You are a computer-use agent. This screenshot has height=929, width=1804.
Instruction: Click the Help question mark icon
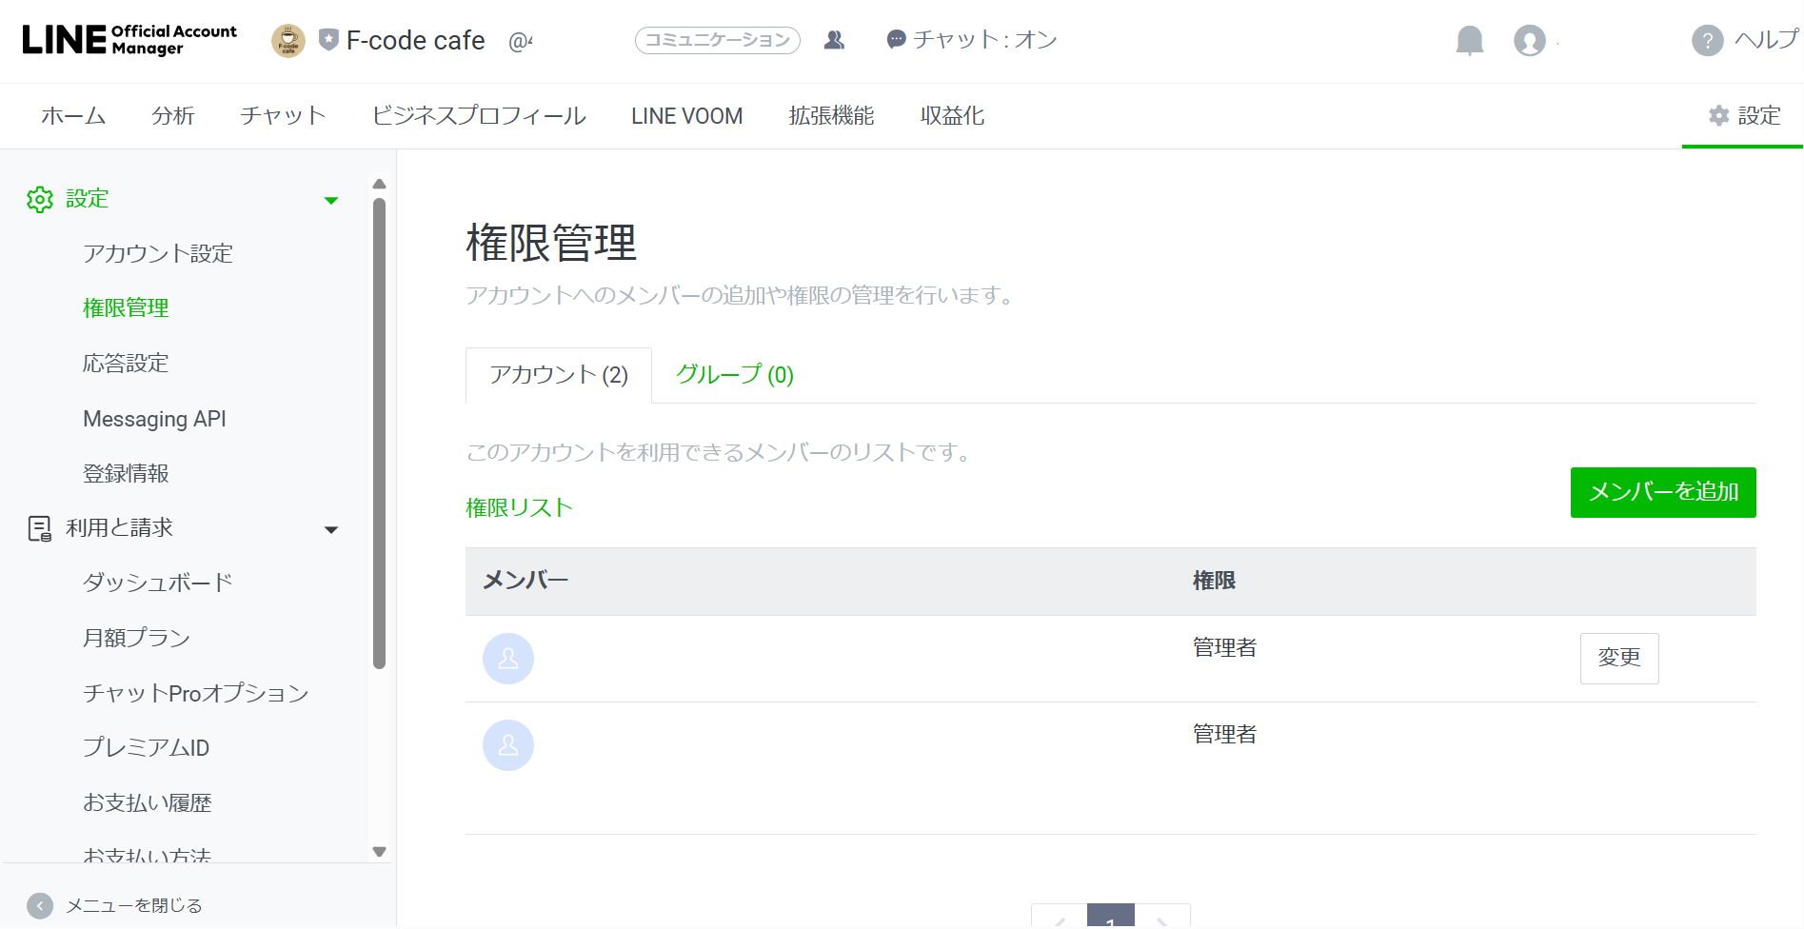(x=1707, y=40)
